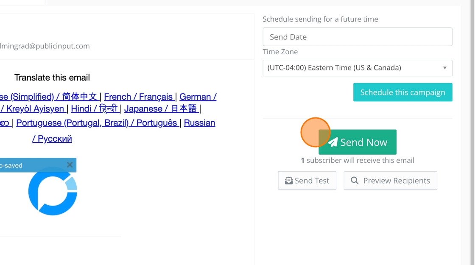
Task: Choose the Kreyòl Ayisyen translation link
Action: 33,109
